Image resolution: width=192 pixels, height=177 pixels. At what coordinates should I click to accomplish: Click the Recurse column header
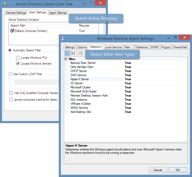click(87, 26)
